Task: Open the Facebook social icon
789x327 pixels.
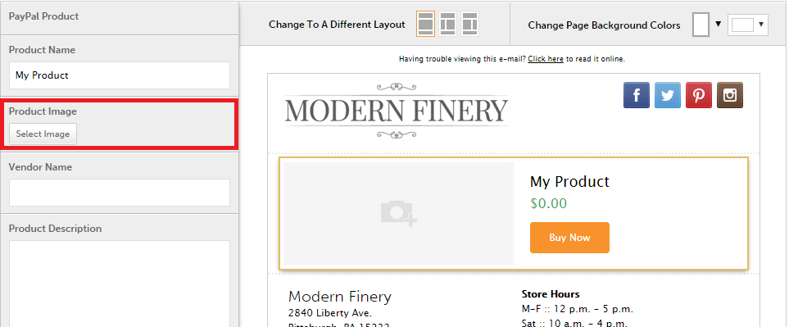Action: click(x=637, y=95)
